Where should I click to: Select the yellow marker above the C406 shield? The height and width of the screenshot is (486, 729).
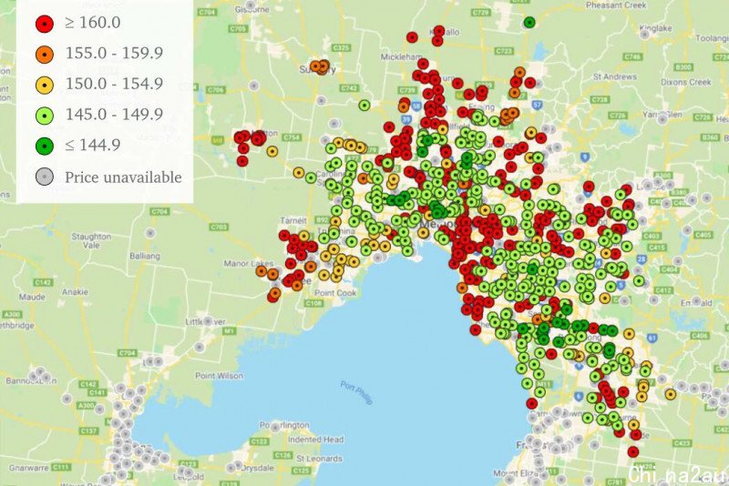coord(629,334)
